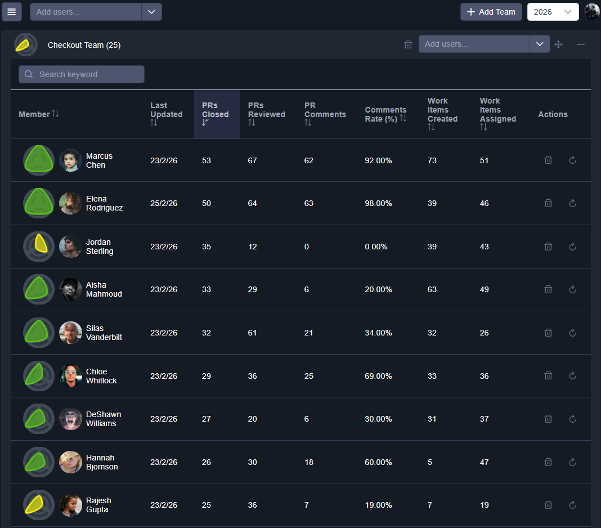Toggle Aisha Mahmoud's status shape
The image size is (601, 528).
(x=38, y=289)
